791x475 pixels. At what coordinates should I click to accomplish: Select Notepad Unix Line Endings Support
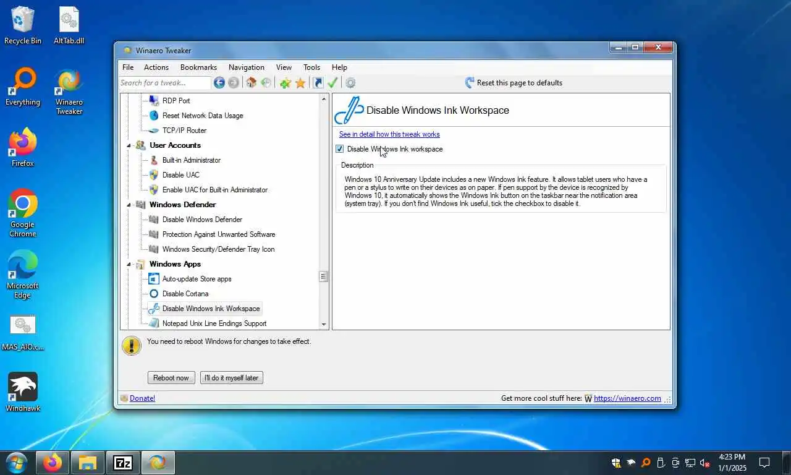[214, 323]
